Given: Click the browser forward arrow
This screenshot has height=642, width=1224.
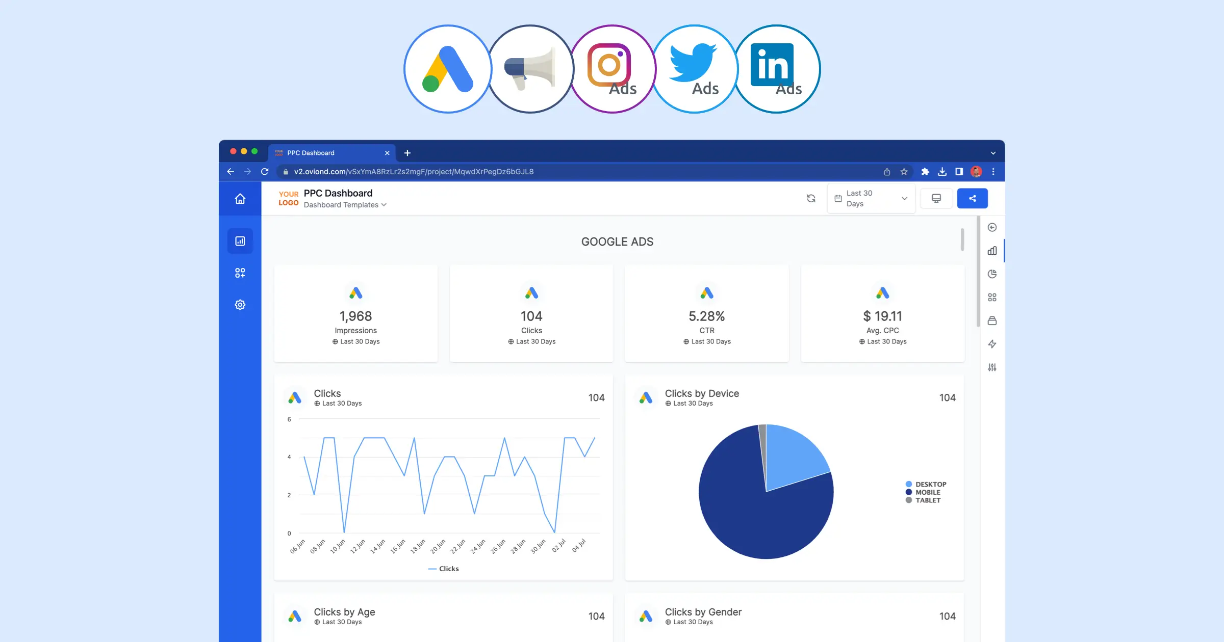Looking at the screenshot, I should pyautogui.click(x=247, y=172).
